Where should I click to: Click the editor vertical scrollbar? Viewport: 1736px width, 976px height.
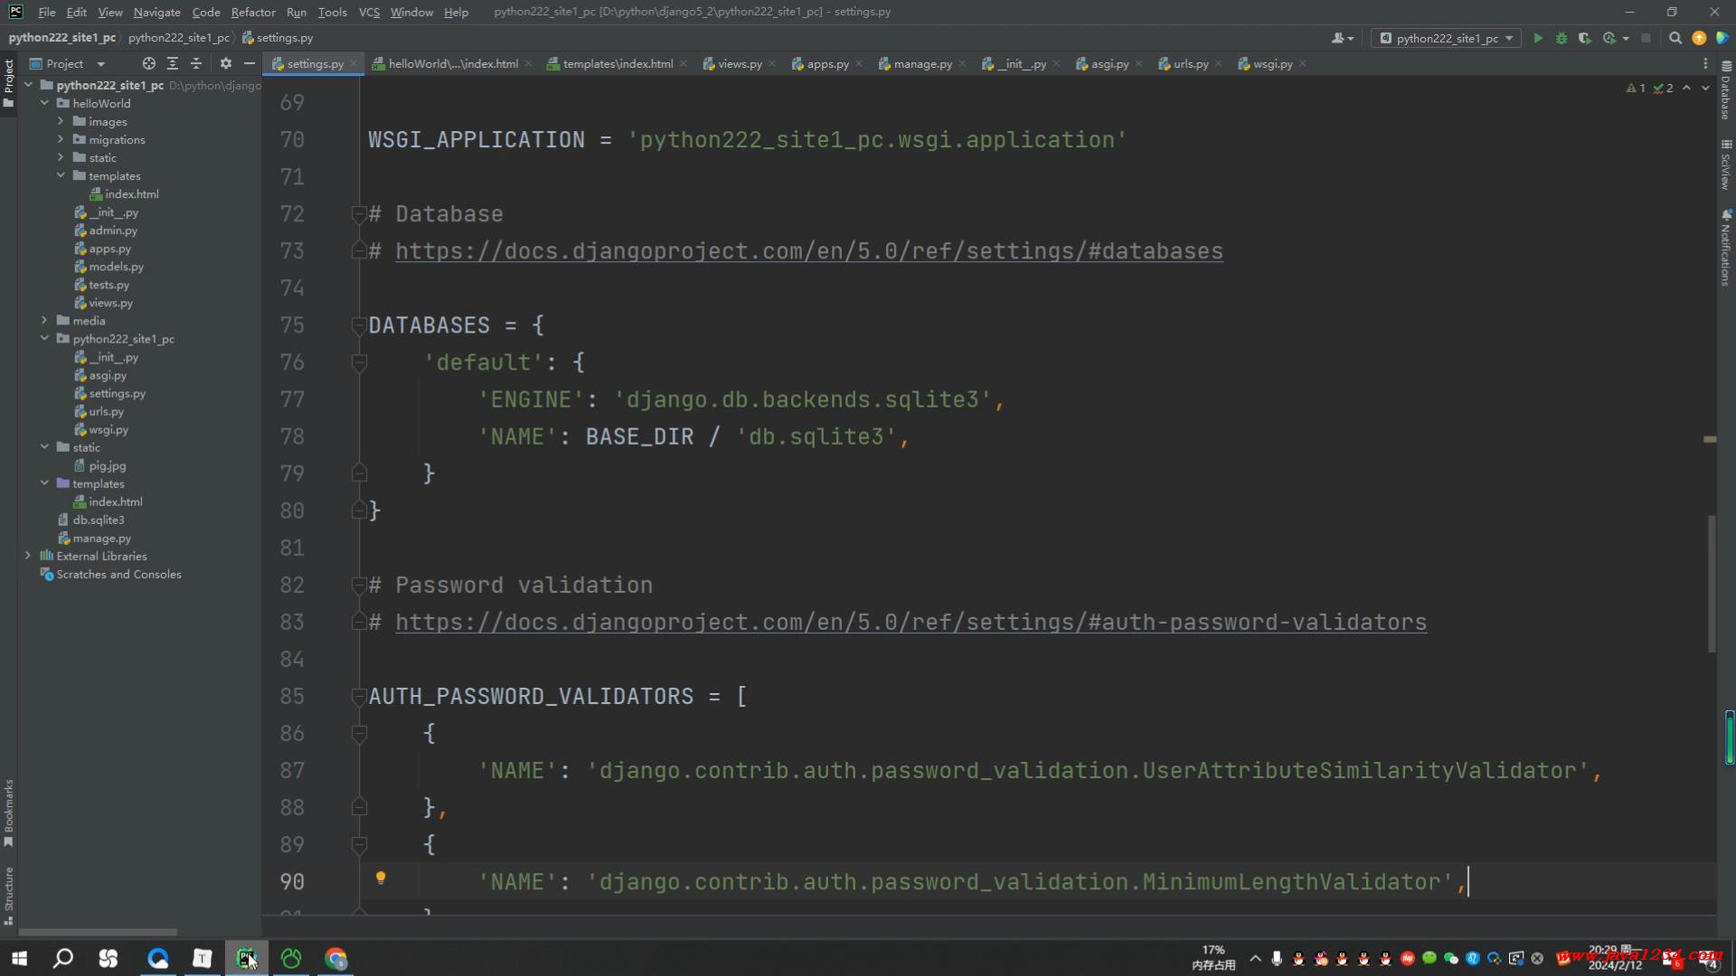1712,584
